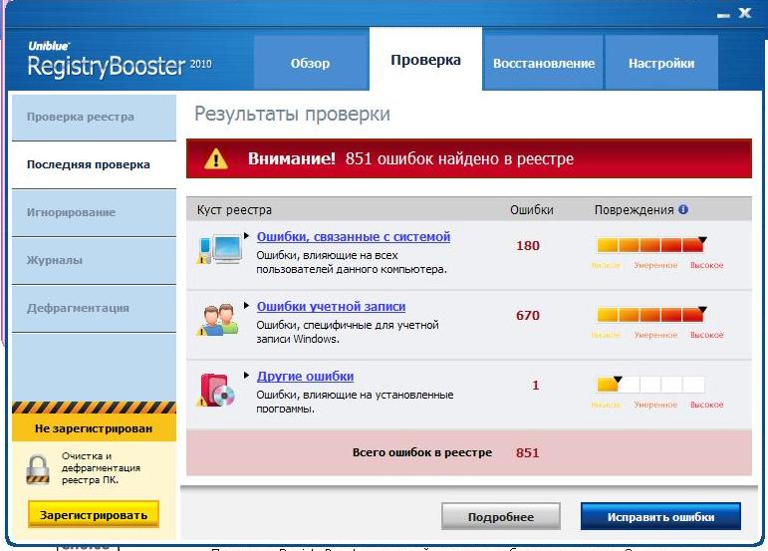Image resolution: width=768 pixels, height=551 pixels.
Task: Click the padlock icon in registration panel
Action: click(x=38, y=468)
